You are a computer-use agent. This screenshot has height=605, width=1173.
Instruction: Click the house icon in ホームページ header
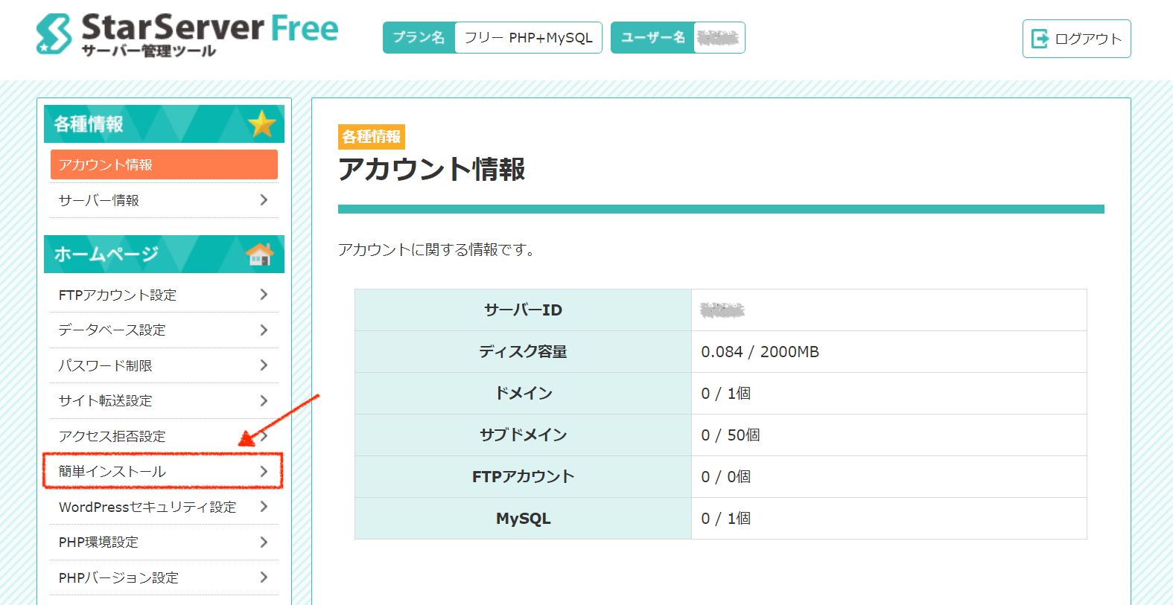[x=260, y=255]
